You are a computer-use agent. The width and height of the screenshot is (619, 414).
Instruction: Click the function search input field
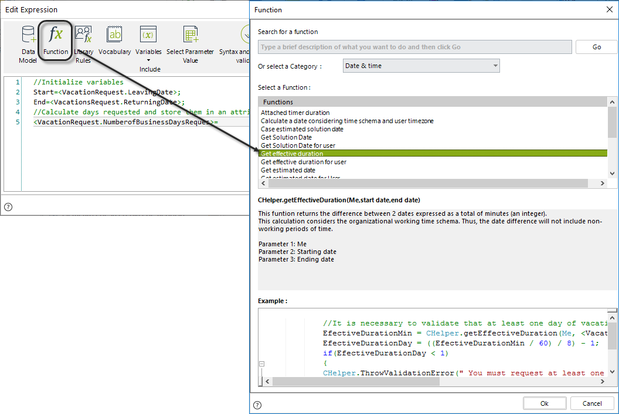click(415, 47)
